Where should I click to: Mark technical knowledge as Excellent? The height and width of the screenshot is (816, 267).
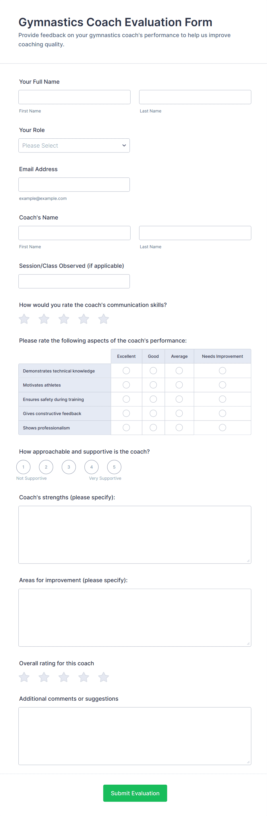coord(126,371)
